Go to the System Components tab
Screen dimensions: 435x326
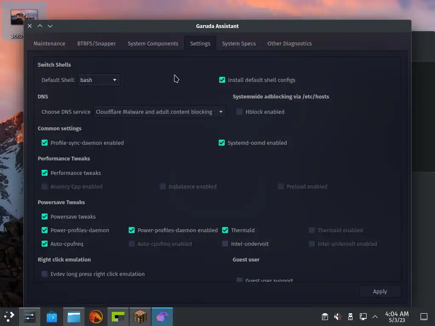pos(153,44)
